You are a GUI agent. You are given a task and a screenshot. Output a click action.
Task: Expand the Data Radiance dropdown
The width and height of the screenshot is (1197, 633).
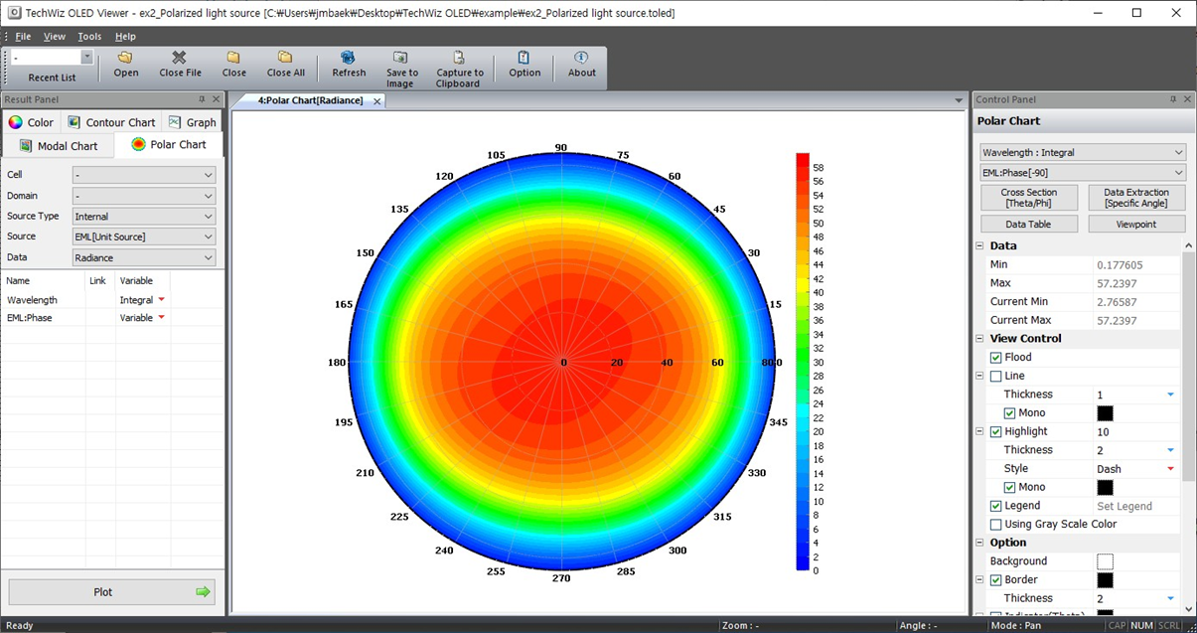pos(144,258)
